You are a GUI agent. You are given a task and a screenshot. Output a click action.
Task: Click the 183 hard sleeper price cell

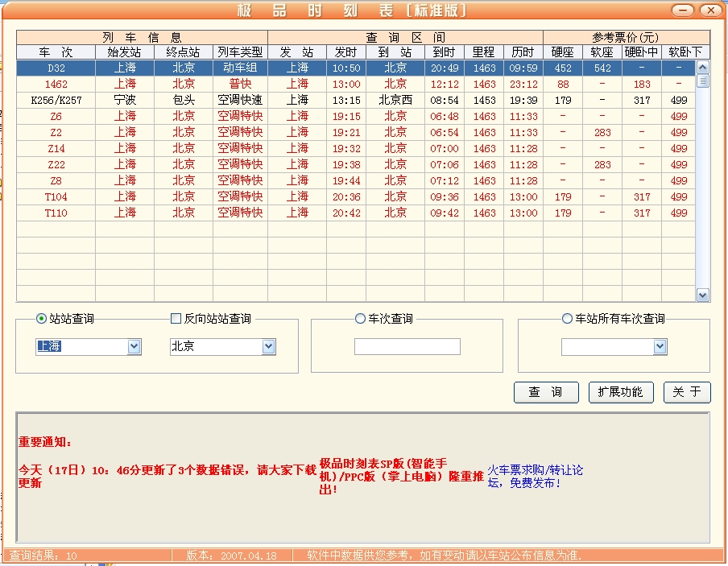point(642,84)
